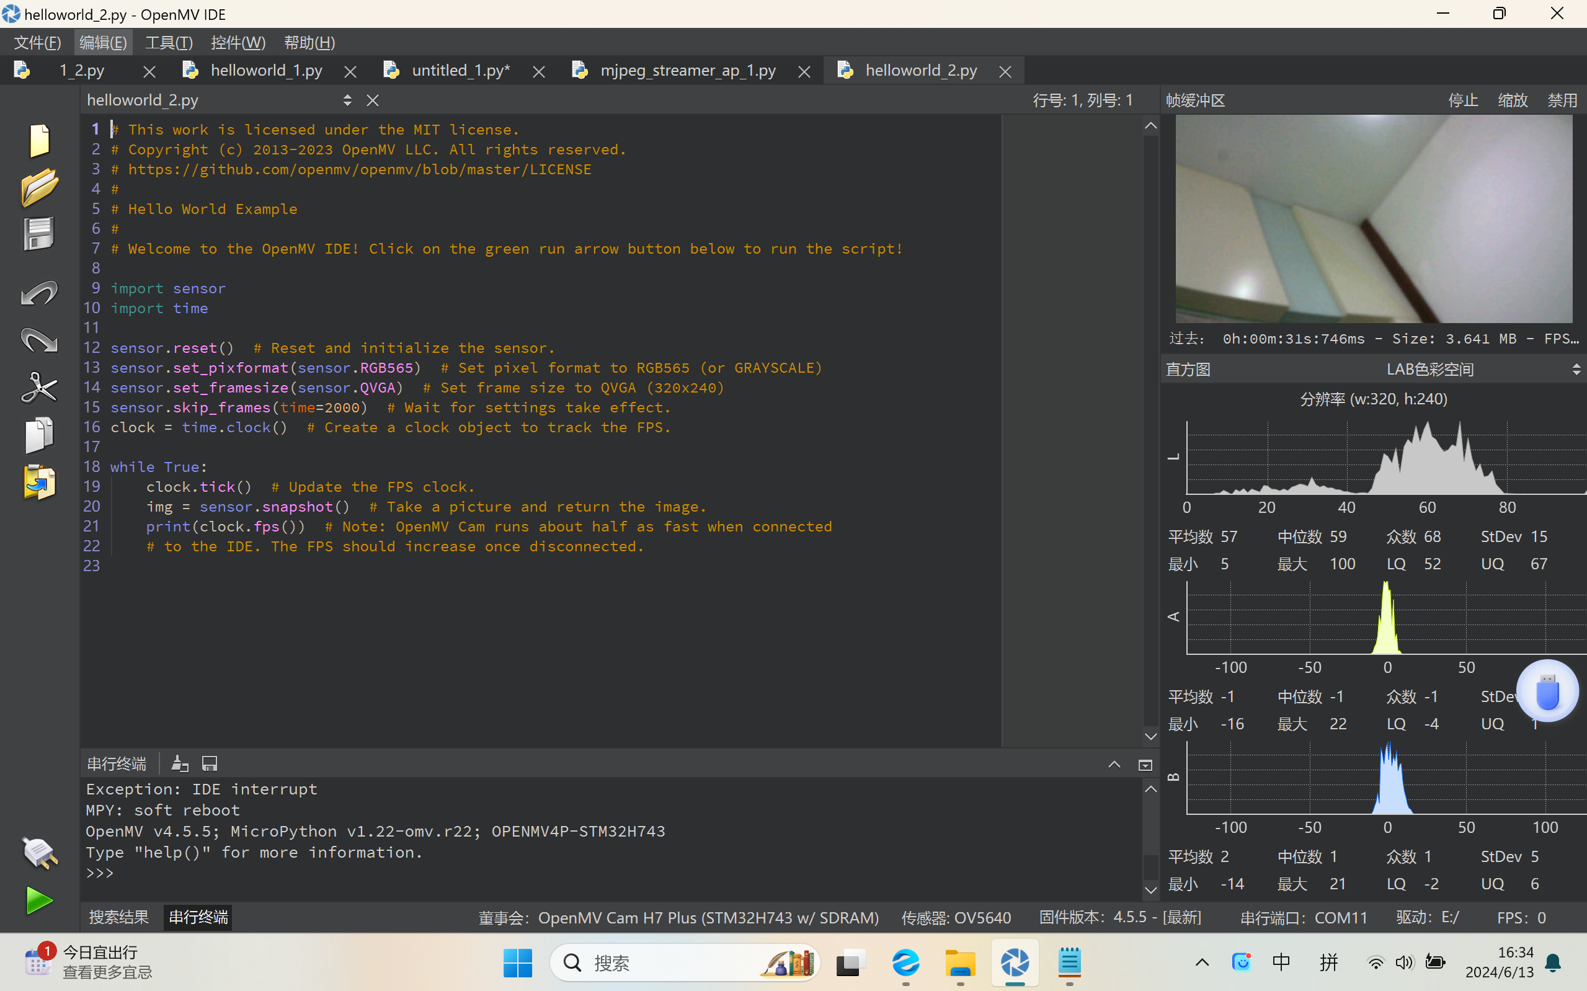Switch to the mjpeg_streamer_ap_1.py tab
1587x991 pixels.
pos(688,71)
